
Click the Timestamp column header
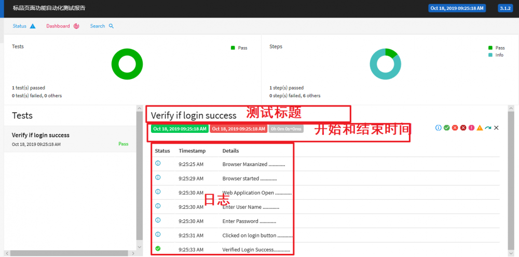192,151
